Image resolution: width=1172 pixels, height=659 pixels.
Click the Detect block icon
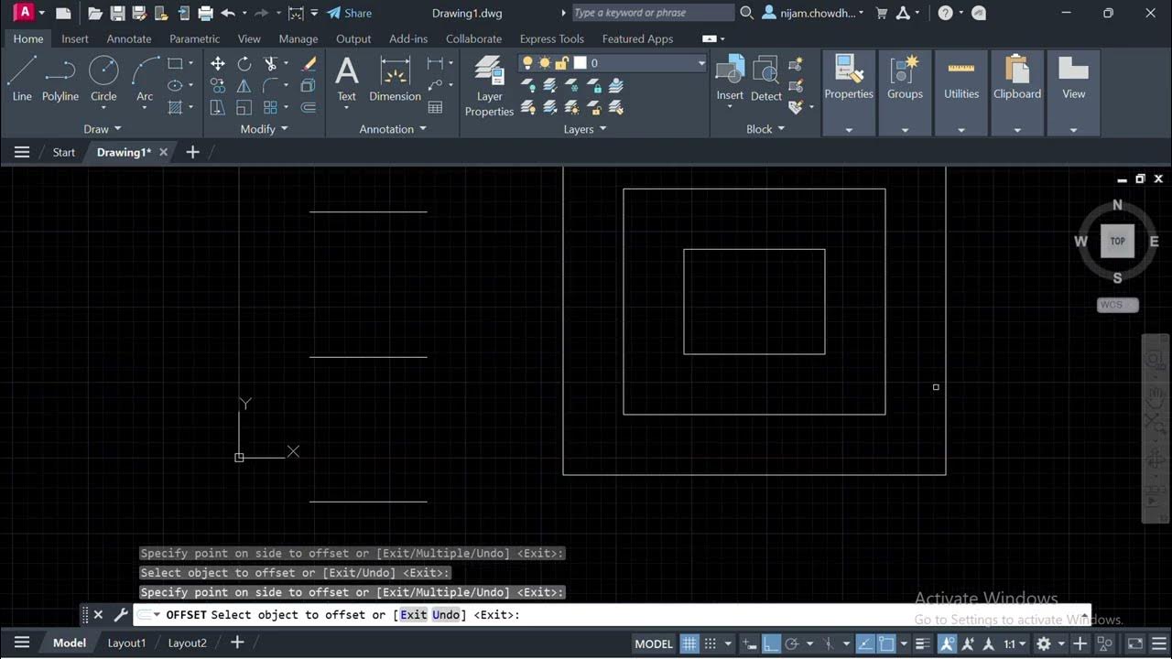766,77
